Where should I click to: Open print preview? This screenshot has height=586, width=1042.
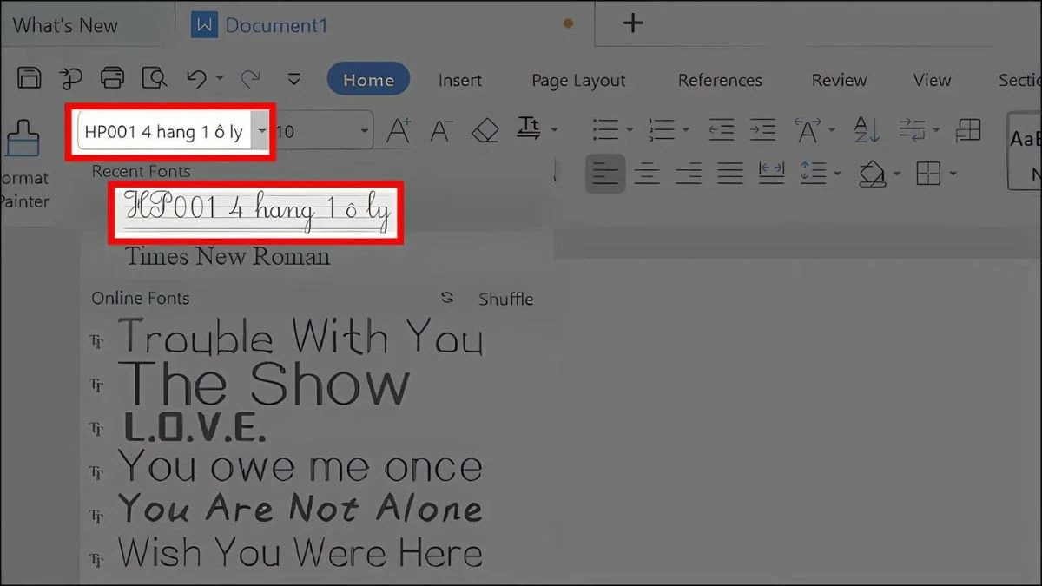pos(155,78)
